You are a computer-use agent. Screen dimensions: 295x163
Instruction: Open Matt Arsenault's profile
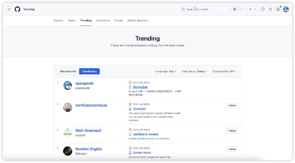88,130
